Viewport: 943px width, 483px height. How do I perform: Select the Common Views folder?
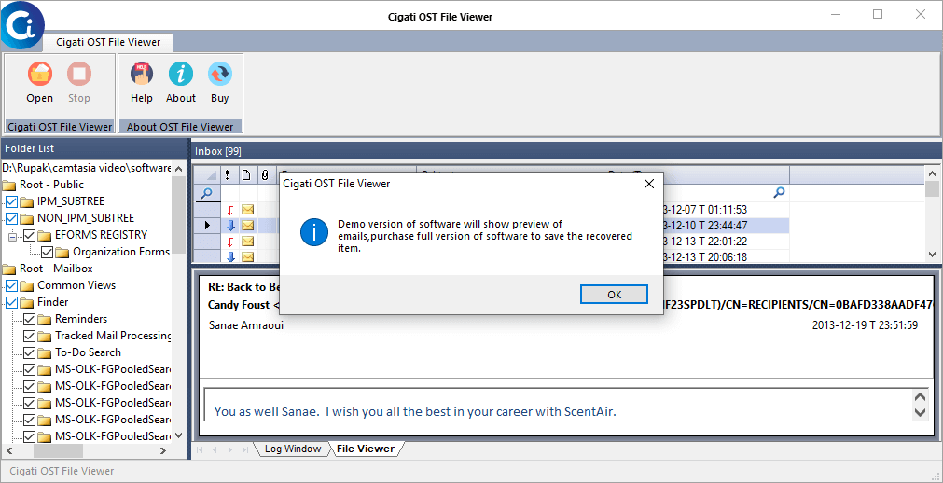click(76, 285)
